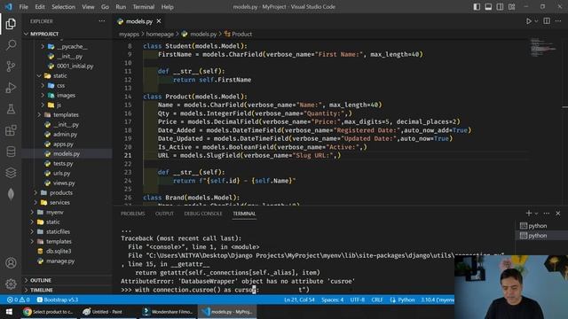Image resolution: width=568 pixels, height=319 pixels.
Task: Switch to the Output panel tab
Action: 164,214
